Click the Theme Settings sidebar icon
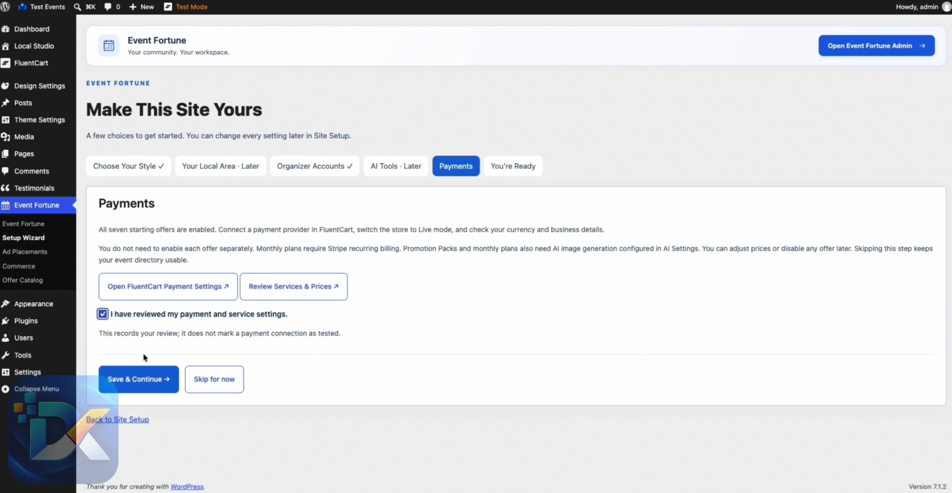952x493 pixels. [x=6, y=120]
